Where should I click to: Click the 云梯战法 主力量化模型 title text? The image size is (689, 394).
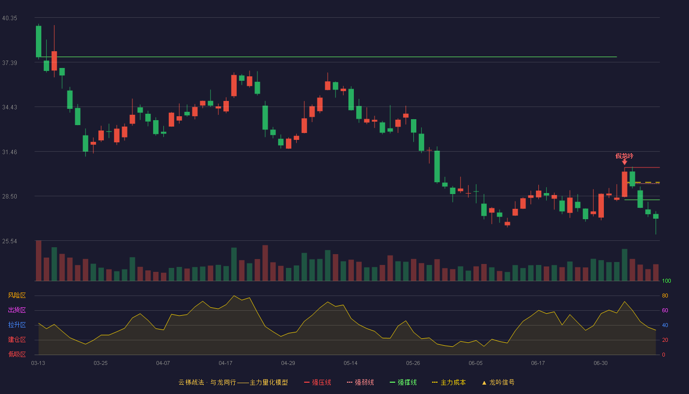pos(233,382)
